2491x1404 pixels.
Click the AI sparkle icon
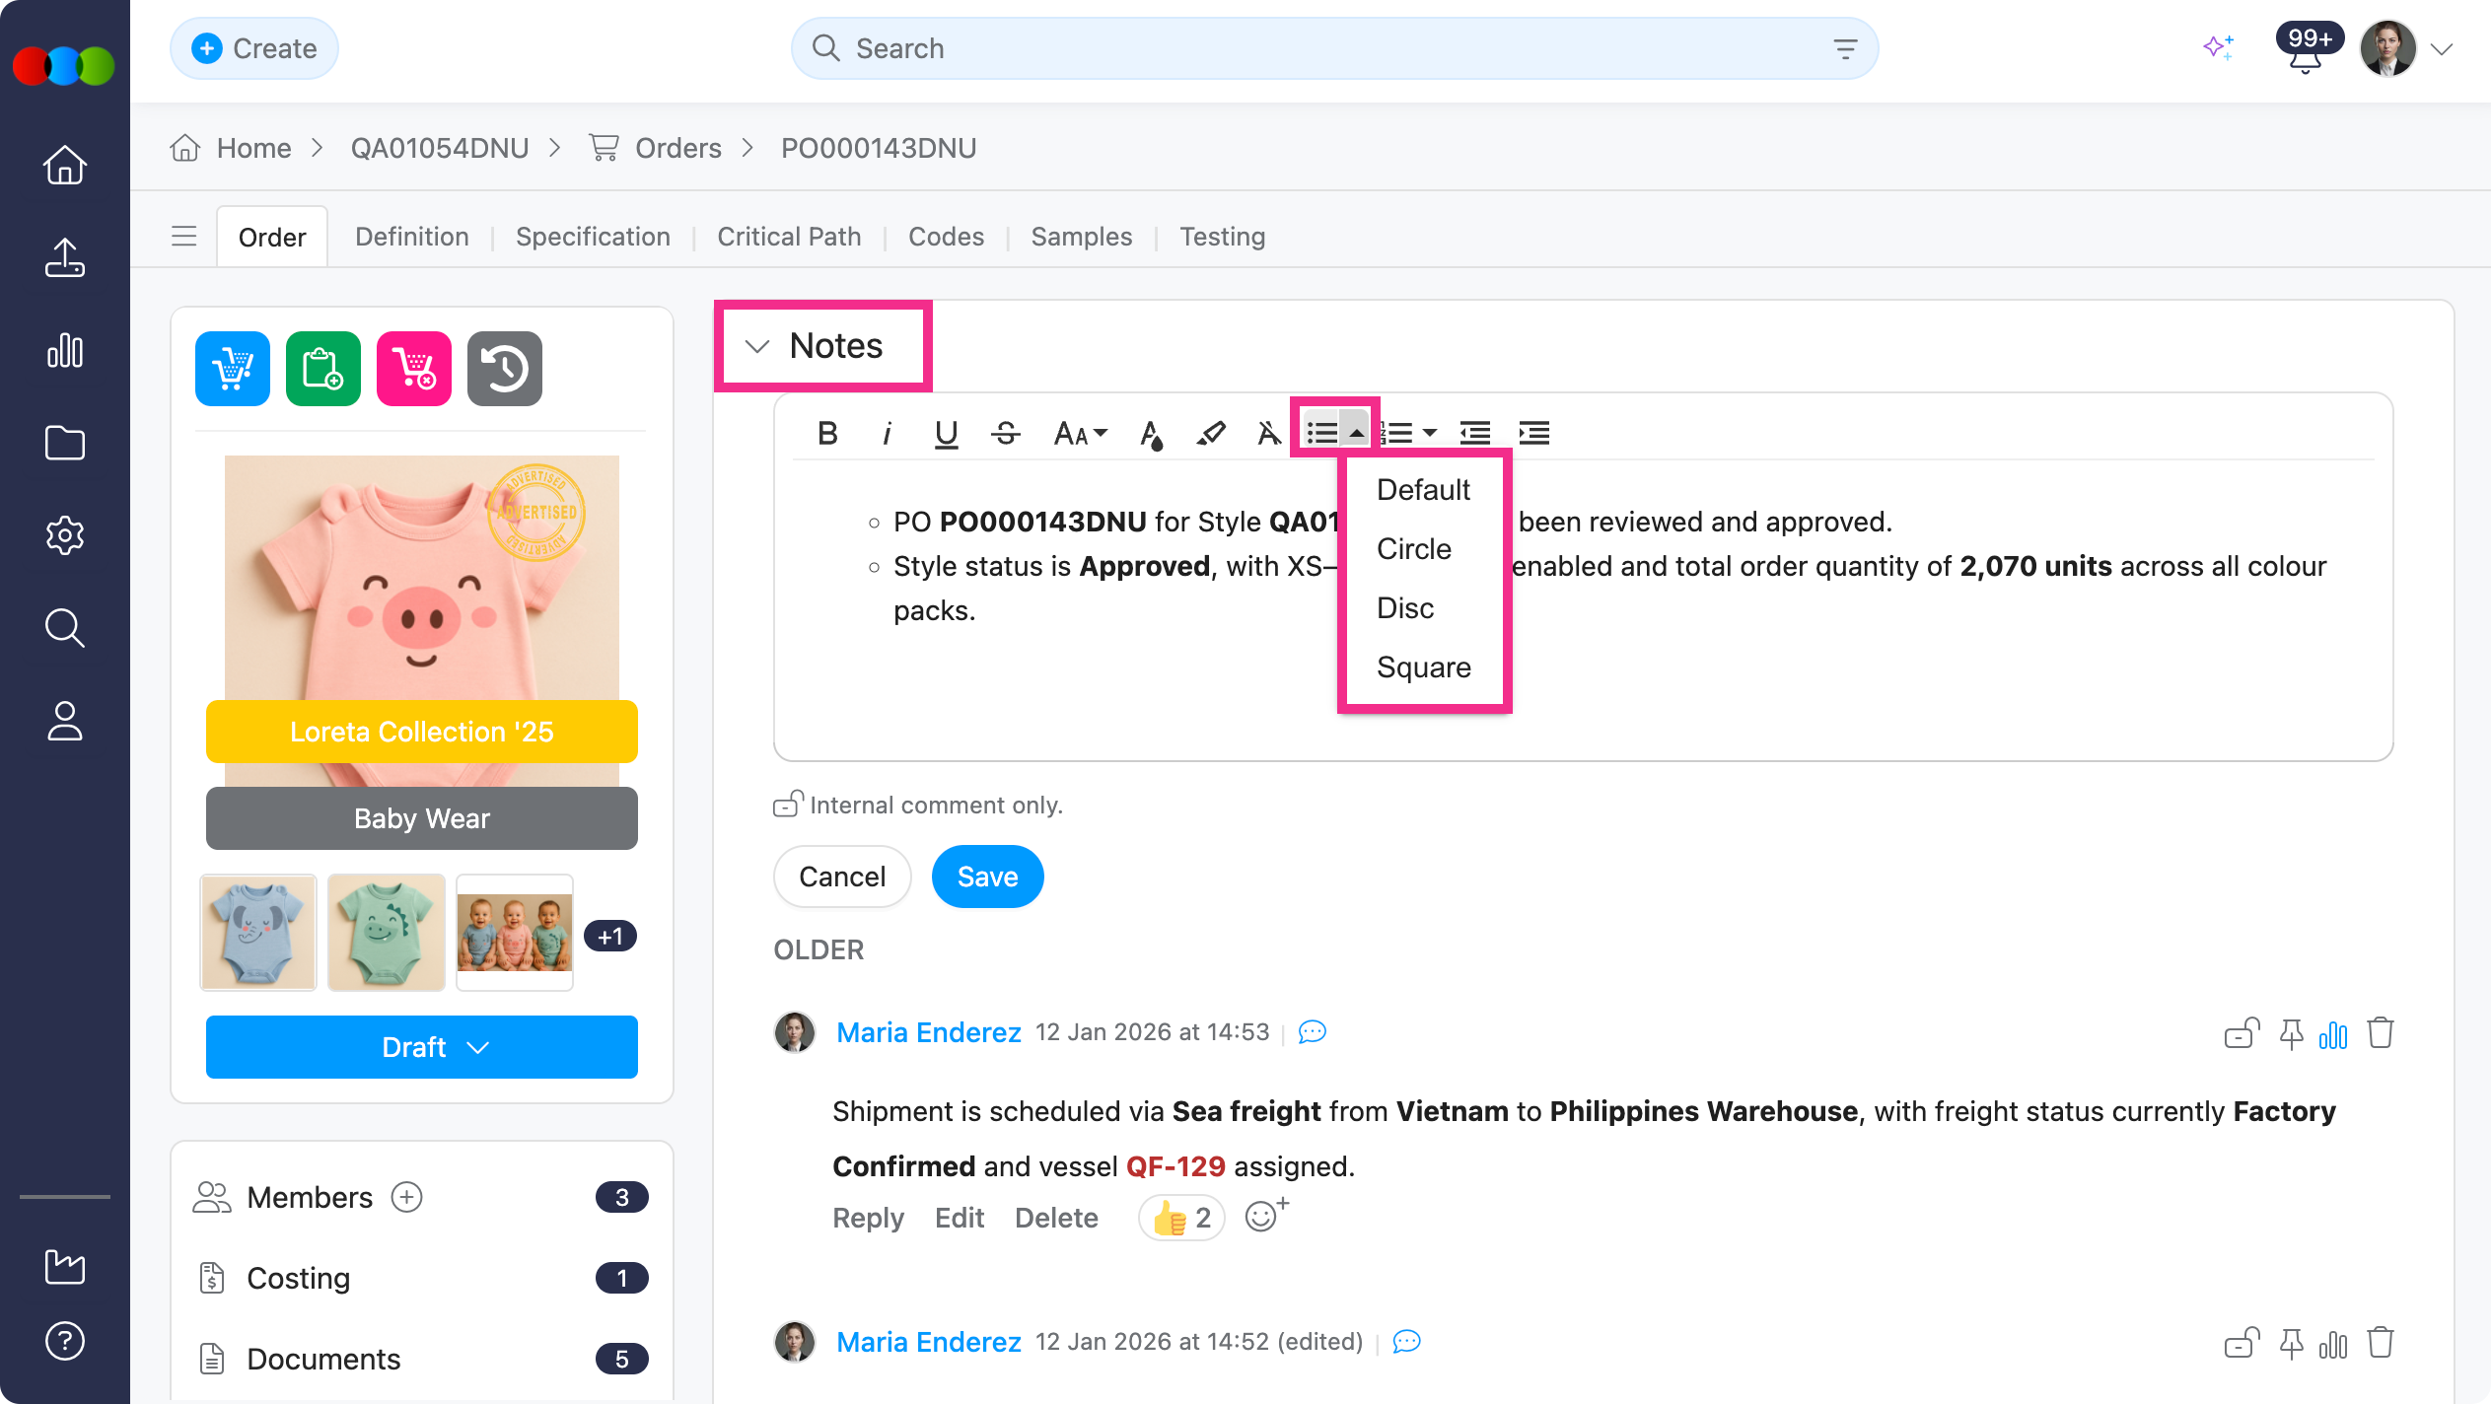pos(2218,47)
